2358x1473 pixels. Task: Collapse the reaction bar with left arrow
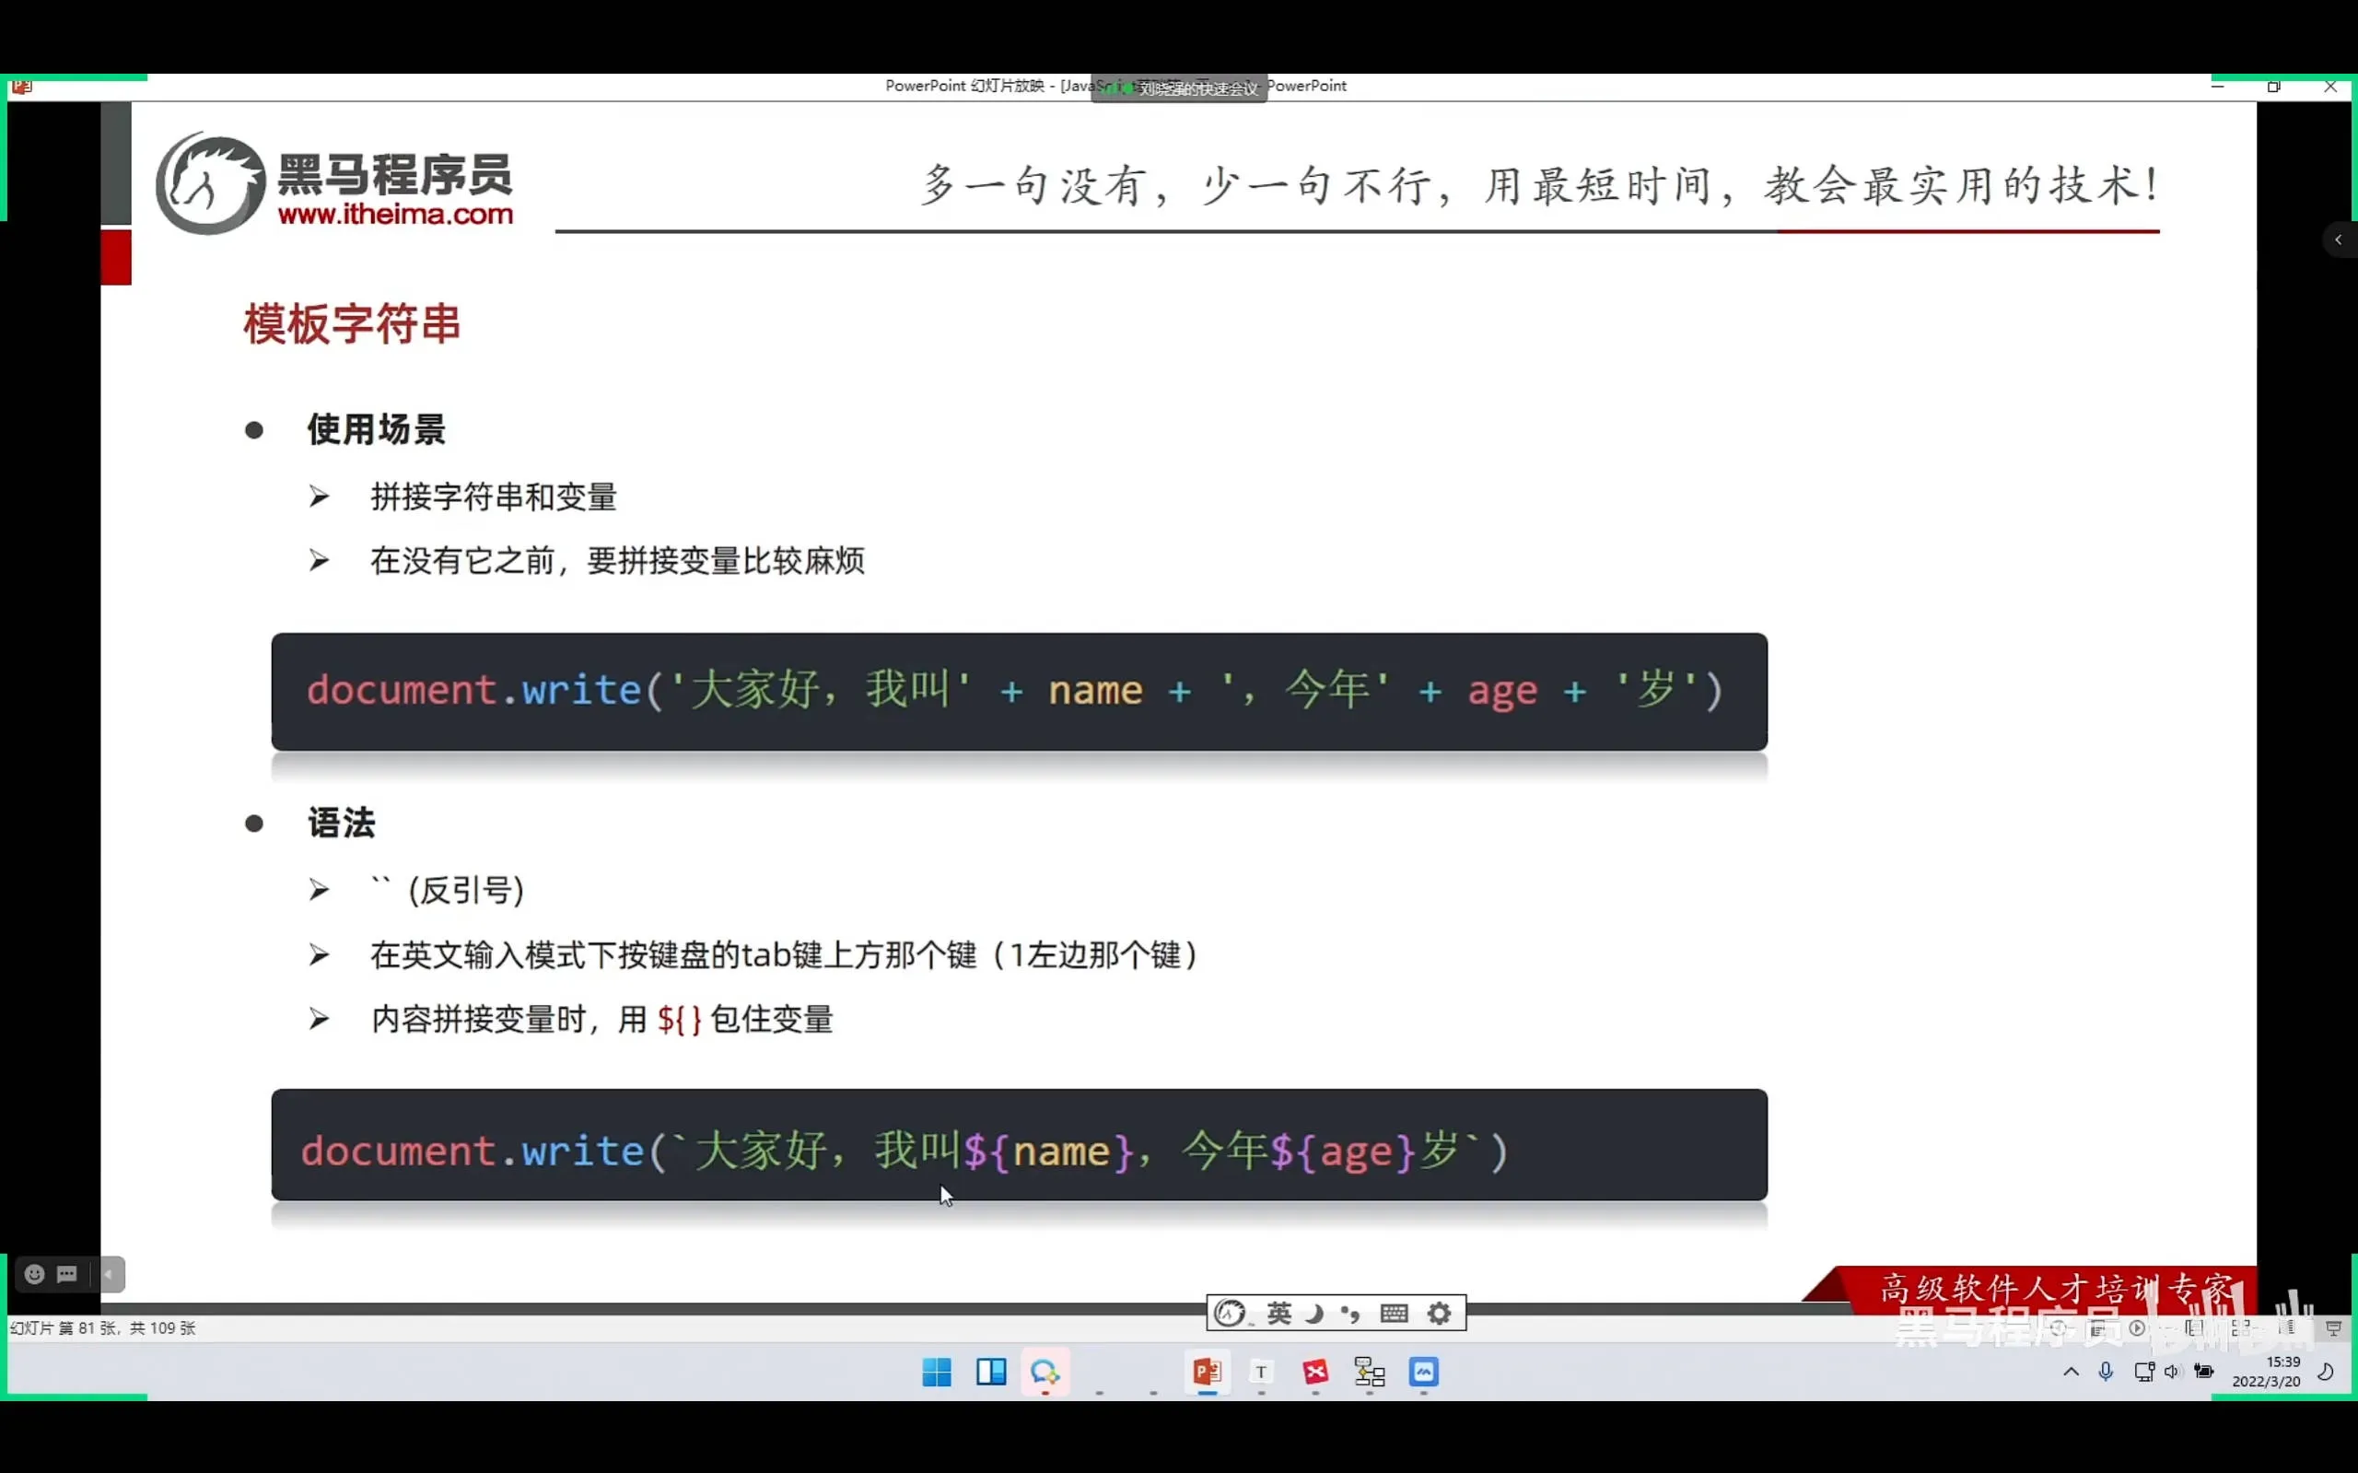tap(109, 1274)
